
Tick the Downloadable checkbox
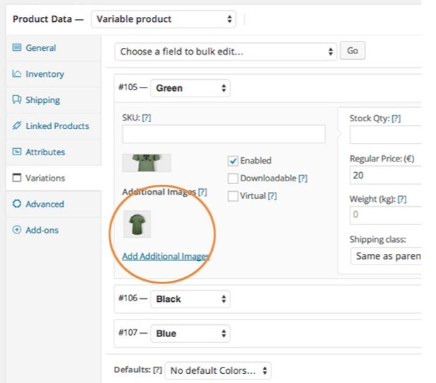[x=233, y=178]
